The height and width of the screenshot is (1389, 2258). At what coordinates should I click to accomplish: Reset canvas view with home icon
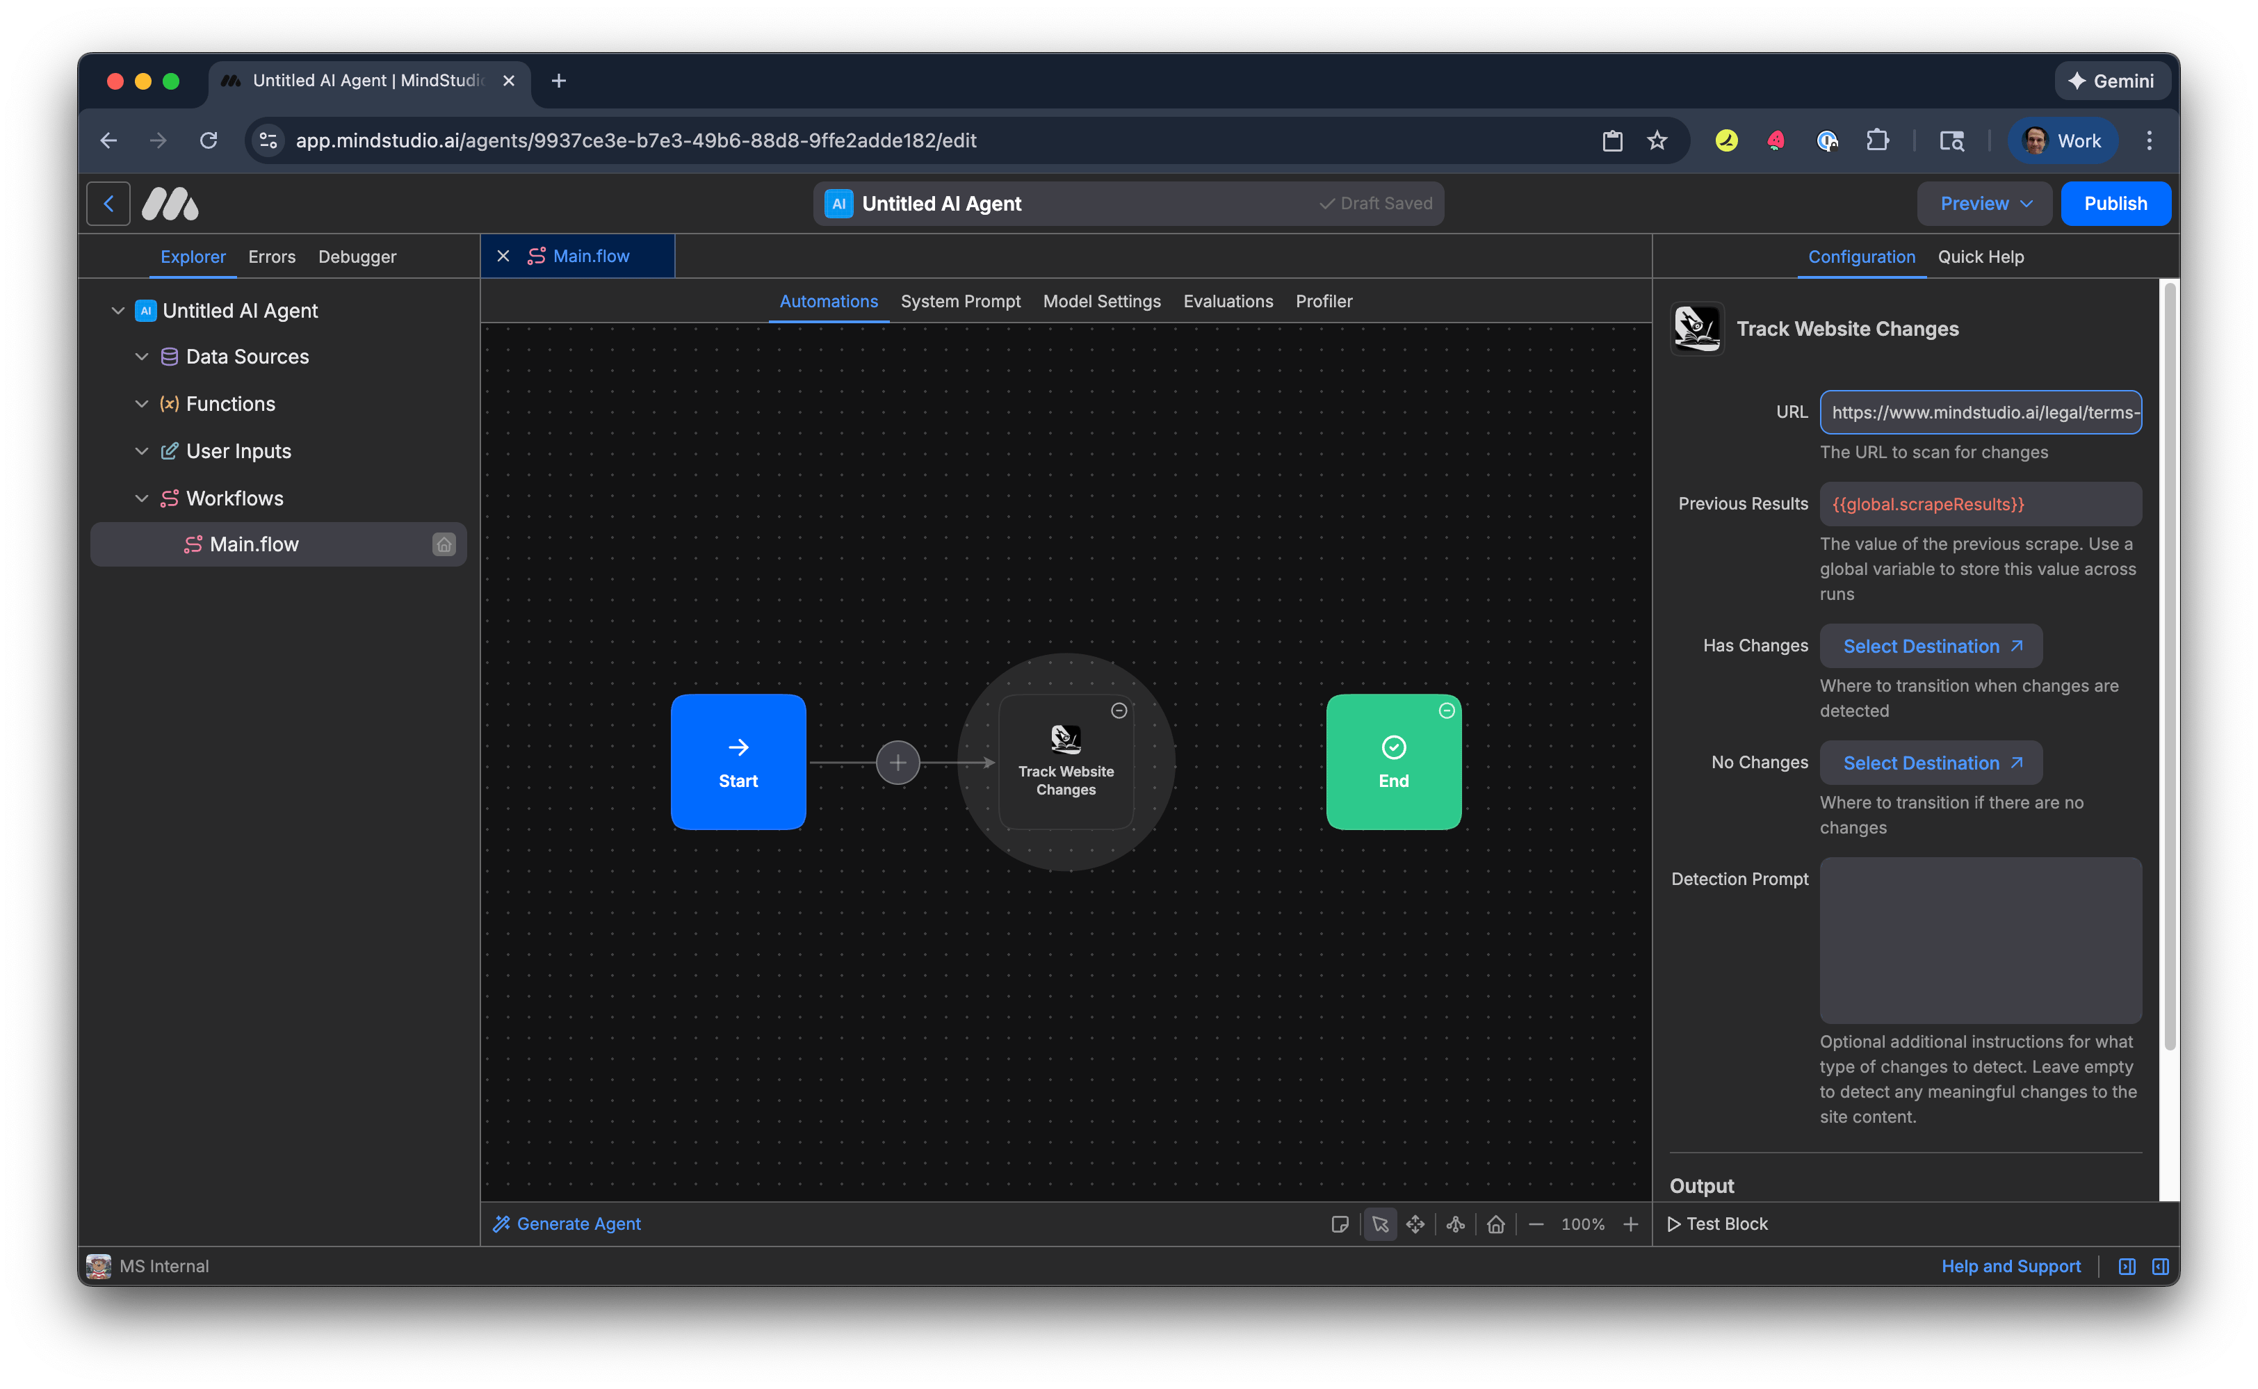pos(1495,1224)
